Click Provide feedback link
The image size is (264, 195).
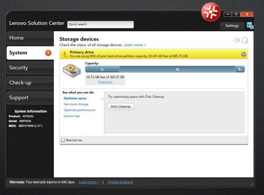point(120,182)
